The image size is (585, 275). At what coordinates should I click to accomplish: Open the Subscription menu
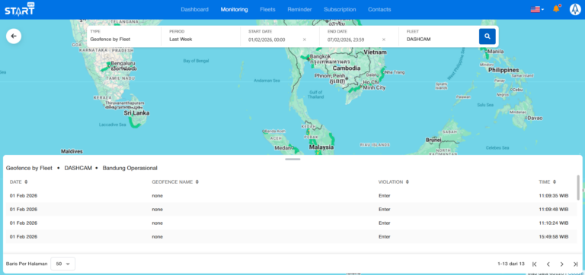[340, 9]
